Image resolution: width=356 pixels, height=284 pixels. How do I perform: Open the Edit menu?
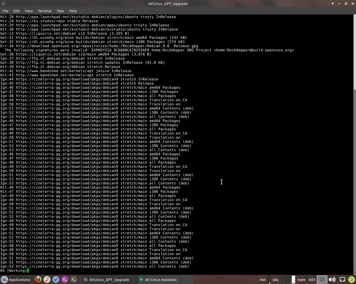click(x=16, y=11)
